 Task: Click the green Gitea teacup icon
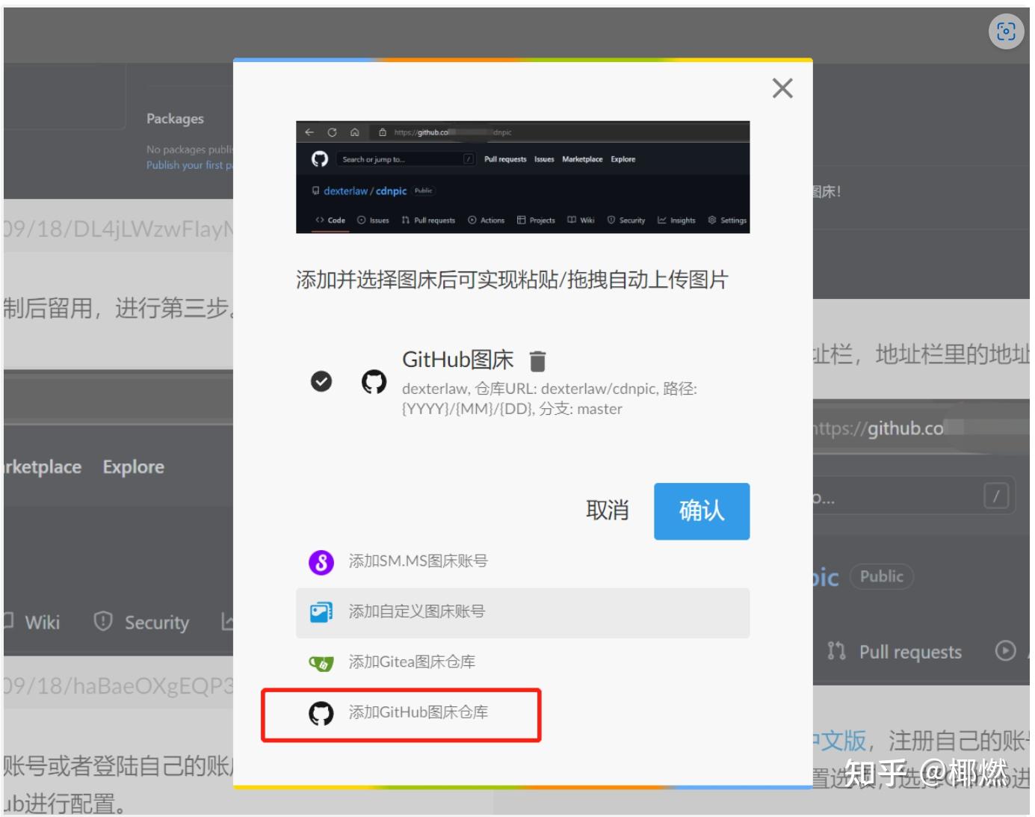322,662
